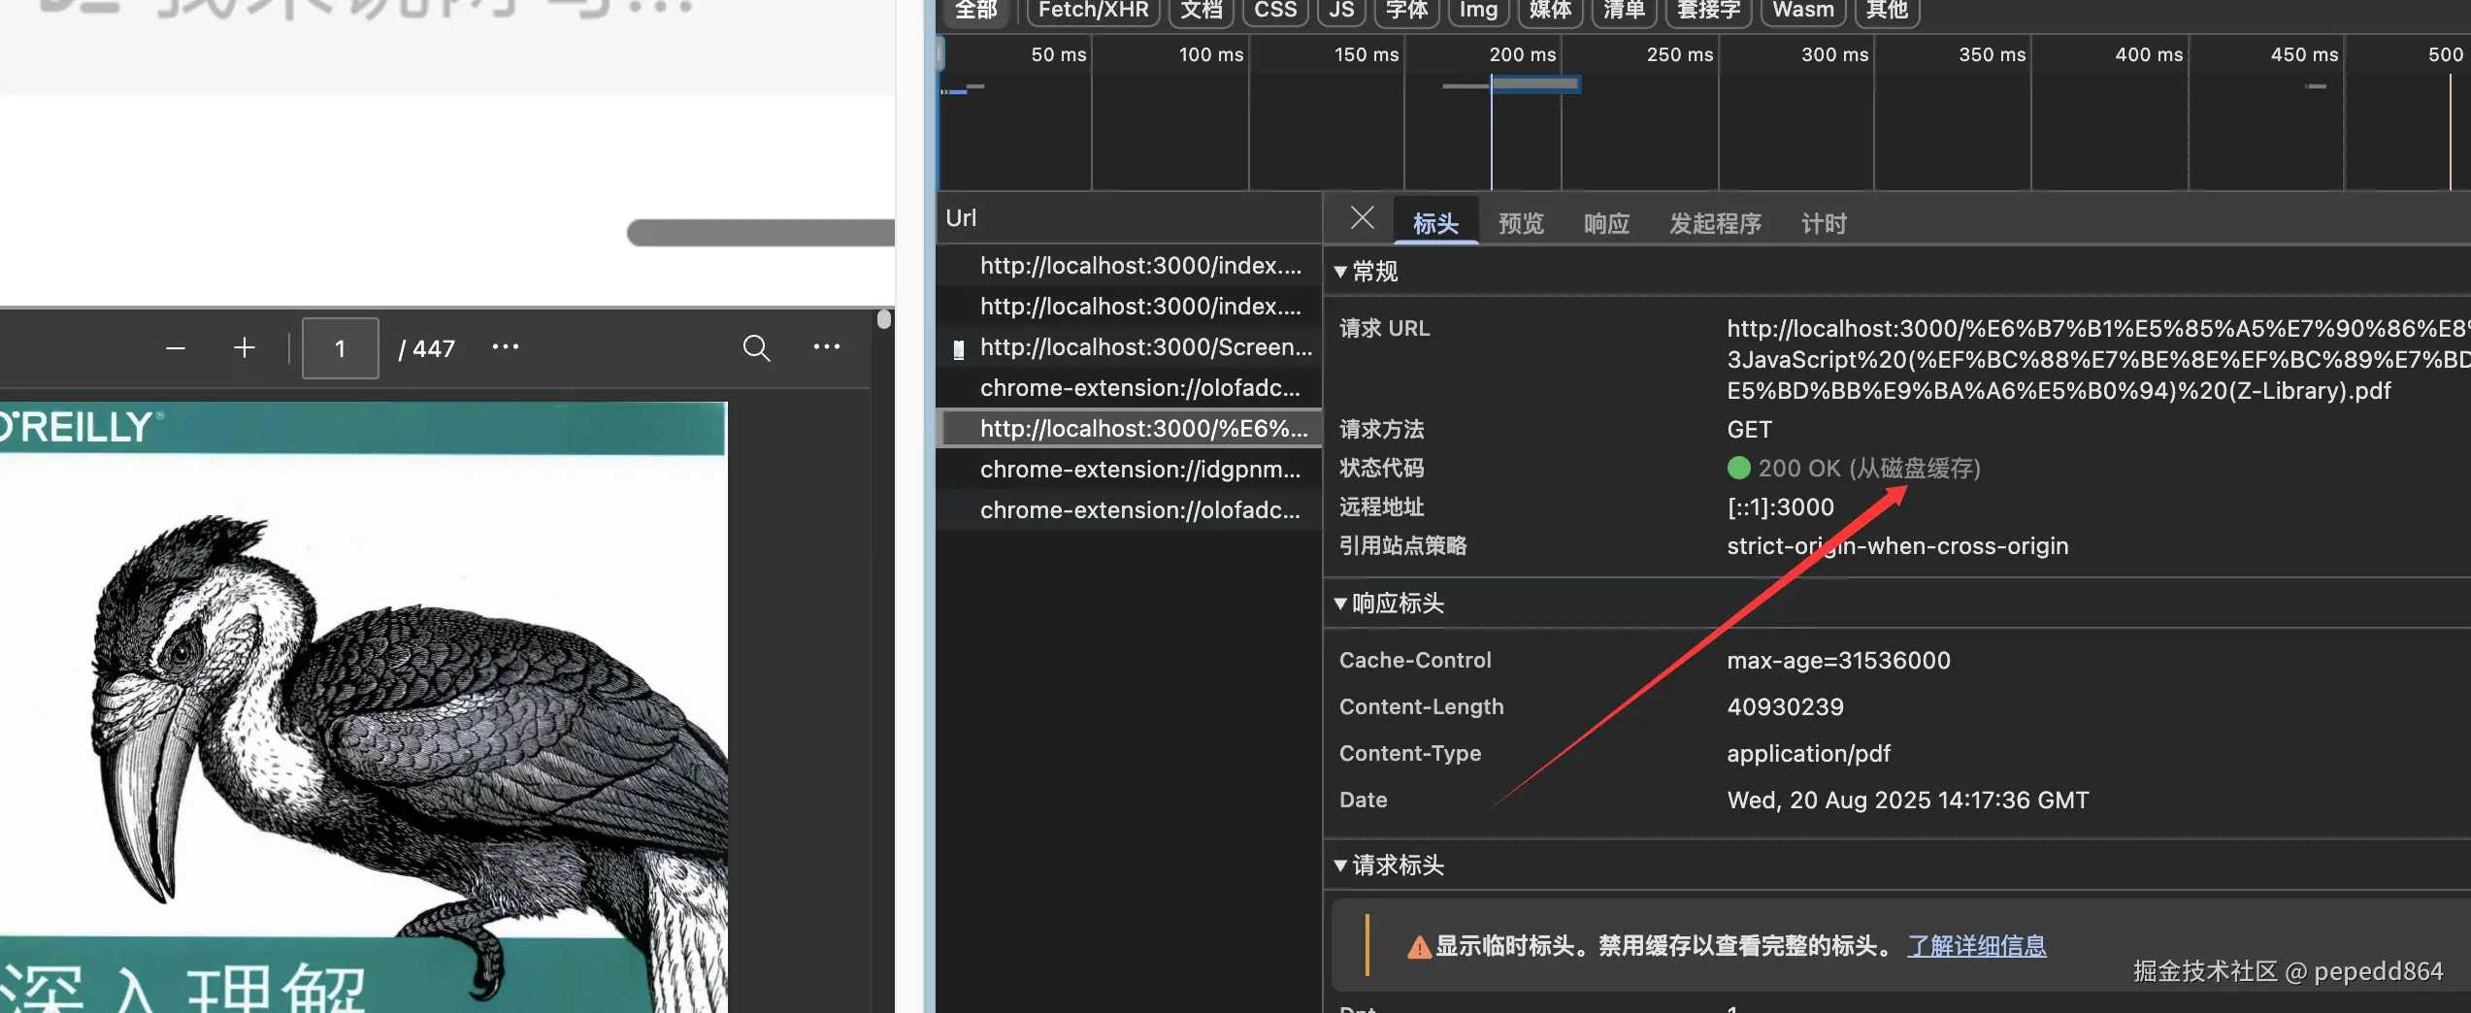Switch to the 预览 tab
The width and height of the screenshot is (2471, 1013).
[1521, 223]
